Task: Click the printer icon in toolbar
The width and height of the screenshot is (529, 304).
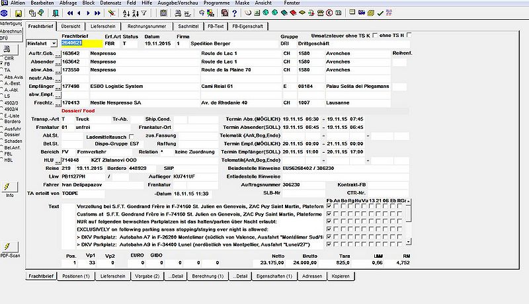Action: pos(178,13)
